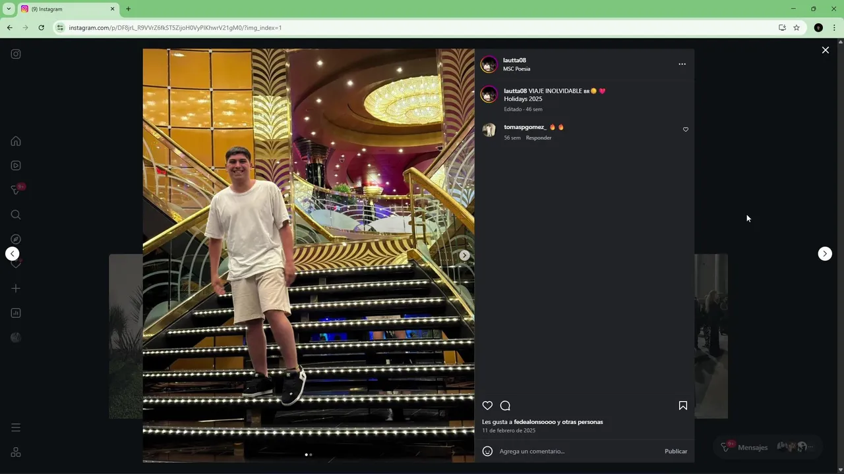
Task: Click Publicar to post comment
Action: pos(676,451)
